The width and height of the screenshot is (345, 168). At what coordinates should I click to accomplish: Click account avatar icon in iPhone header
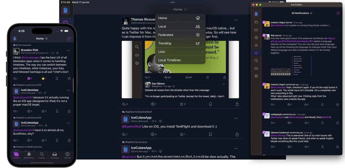pyautogui.click(x=15, y=39)
